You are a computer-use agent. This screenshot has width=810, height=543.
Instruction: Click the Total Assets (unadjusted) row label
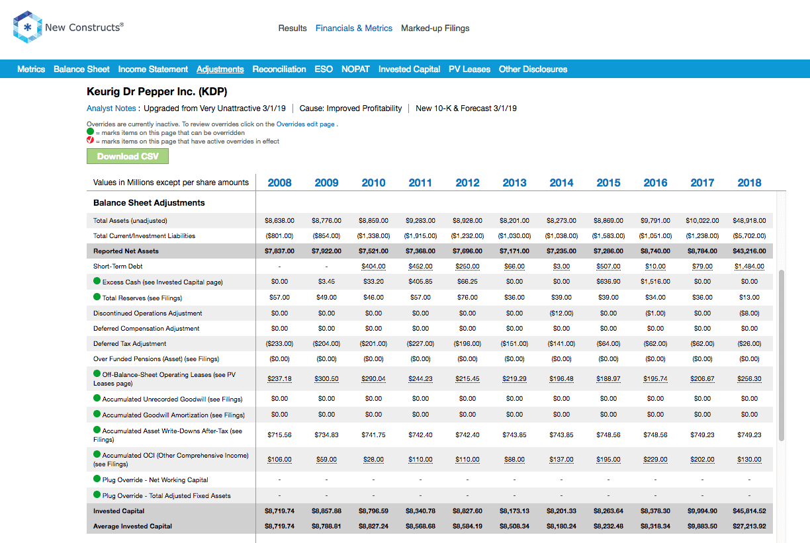point(130,221)
